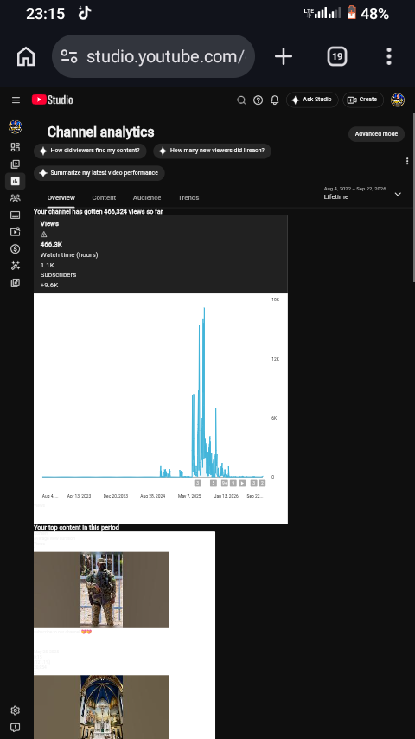The image size is (415, 739).
Task: Open the Dashboard sidebar icon
Action: (15, 147)
